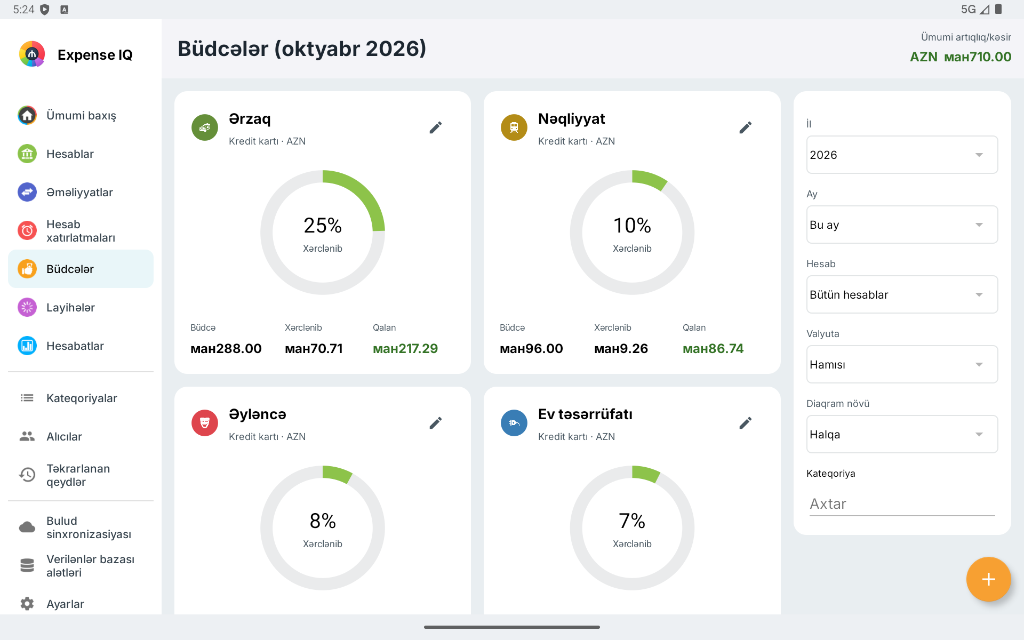This screenshot has width=1024, height=640.
Task: Edit the Əyləncə budget with pencil icon
Action: pyautogui.click(x=436, y=423)
